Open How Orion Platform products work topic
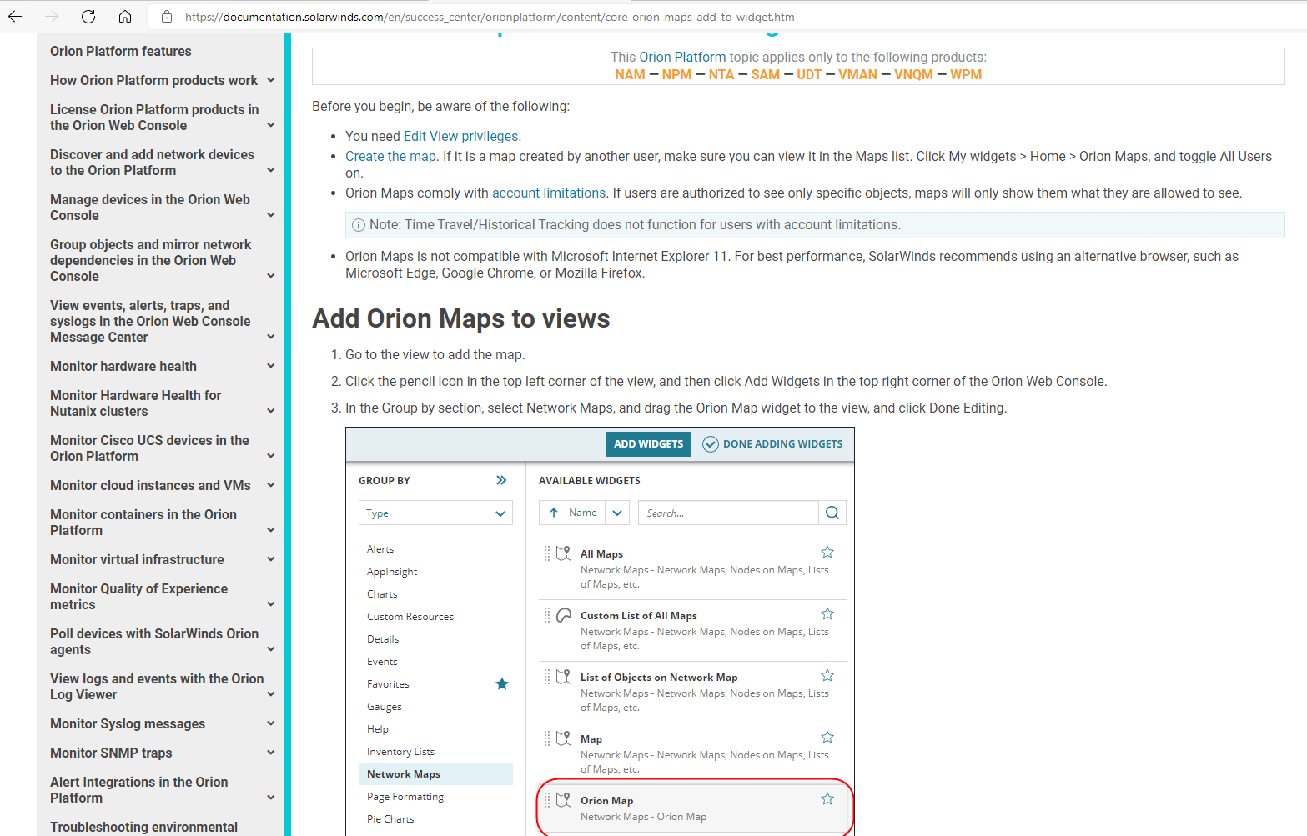The image size is (1307, 836). pyautogui.click(x=153, y=80)
